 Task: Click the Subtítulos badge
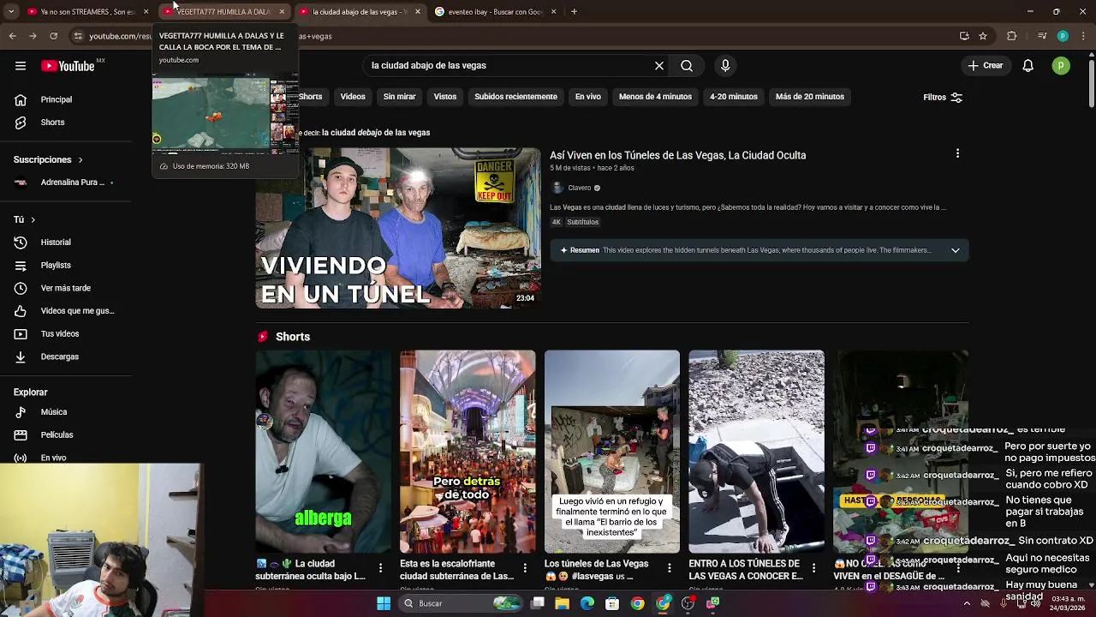point(582,222)
